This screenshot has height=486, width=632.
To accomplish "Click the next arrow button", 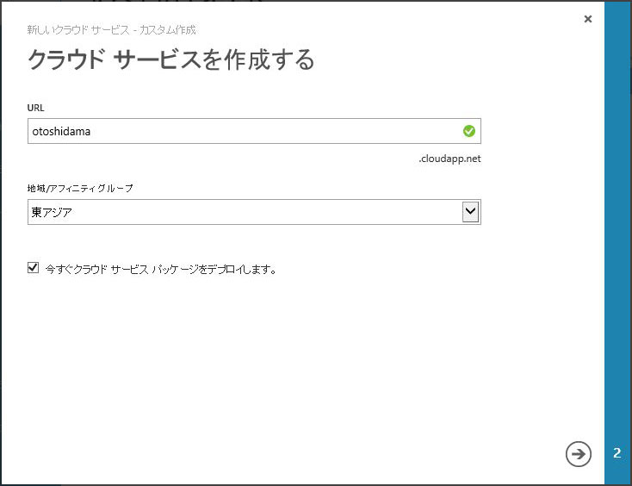I will 579,454.
